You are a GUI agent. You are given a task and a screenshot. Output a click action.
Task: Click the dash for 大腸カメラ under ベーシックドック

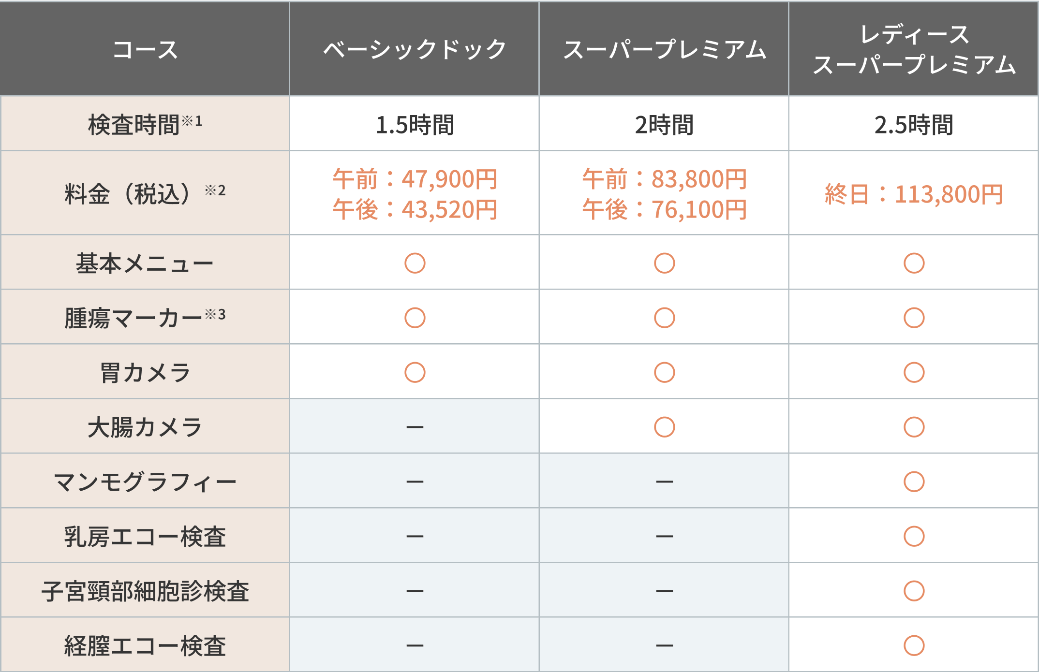point(415,427)
